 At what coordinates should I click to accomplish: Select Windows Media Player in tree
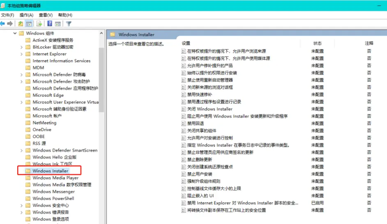(x=55, y=178)
